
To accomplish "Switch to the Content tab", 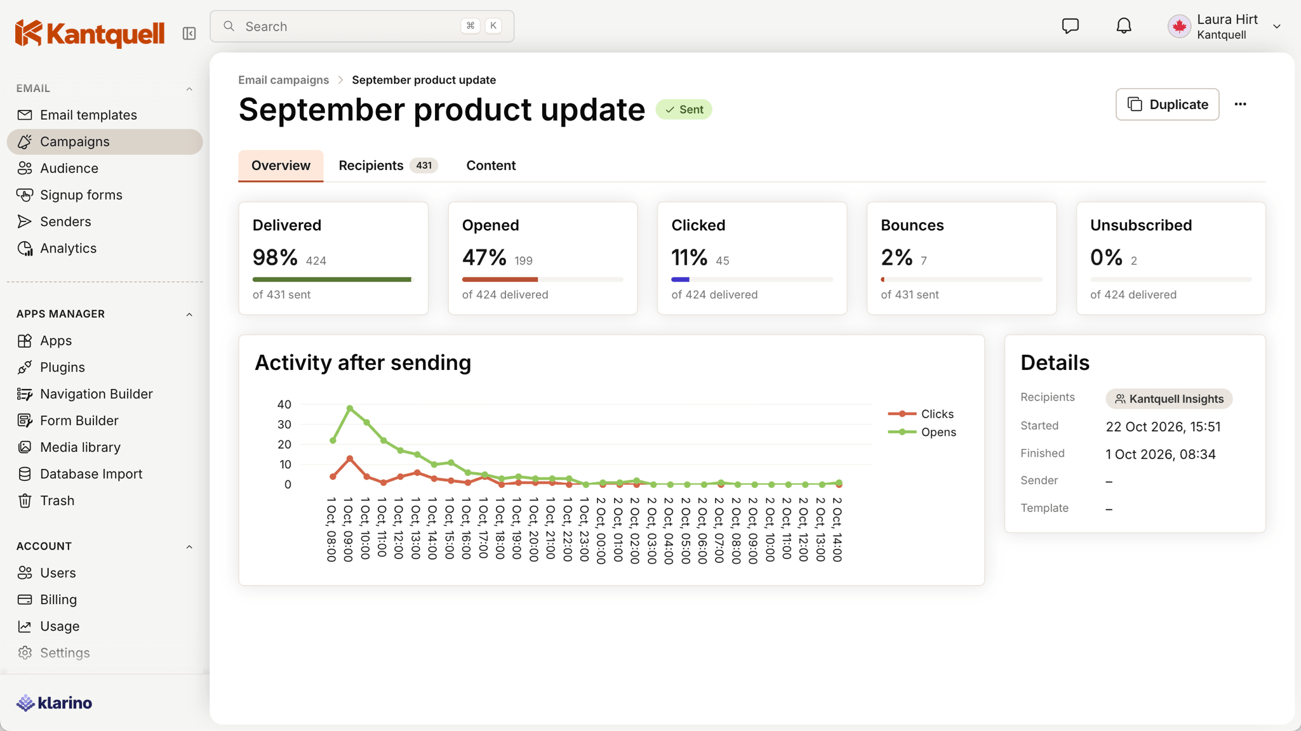I will pos(491,166).
